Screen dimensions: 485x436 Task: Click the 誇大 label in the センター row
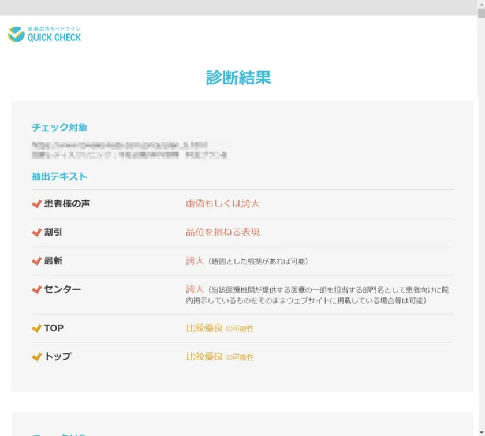(195, 289)
